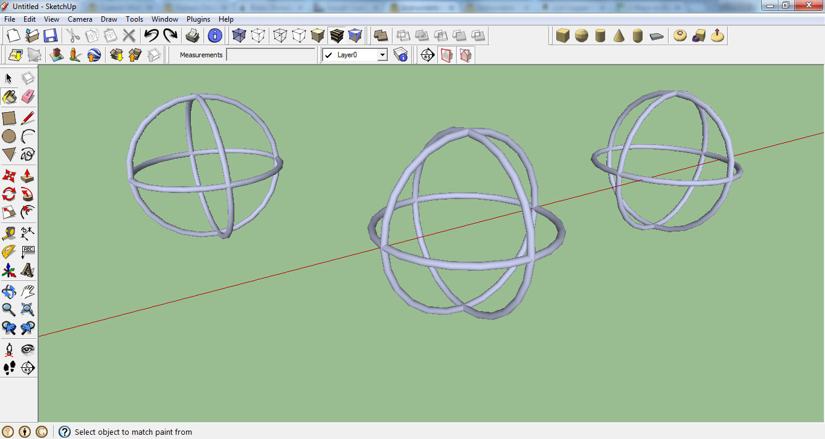Image resolution: width=825 pixels, height=439 pixels.
Task: Activate the Paint Bucket tool
Action: pyautogui.click(x=9, y=96)
